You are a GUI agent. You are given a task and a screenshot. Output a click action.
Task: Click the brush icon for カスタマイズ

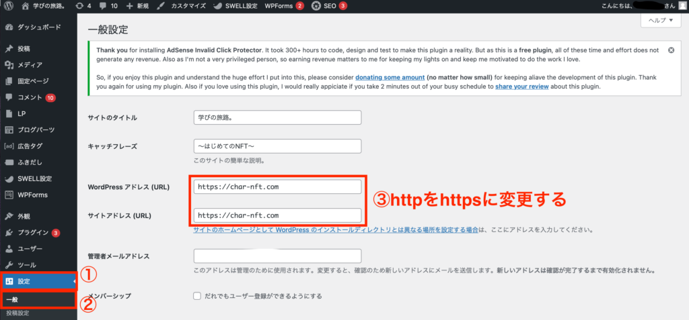pyautogui.click(x=161, y=5)
